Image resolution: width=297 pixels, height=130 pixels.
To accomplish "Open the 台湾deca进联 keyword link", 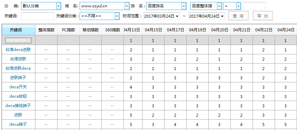I will click(x=18, y=50).
